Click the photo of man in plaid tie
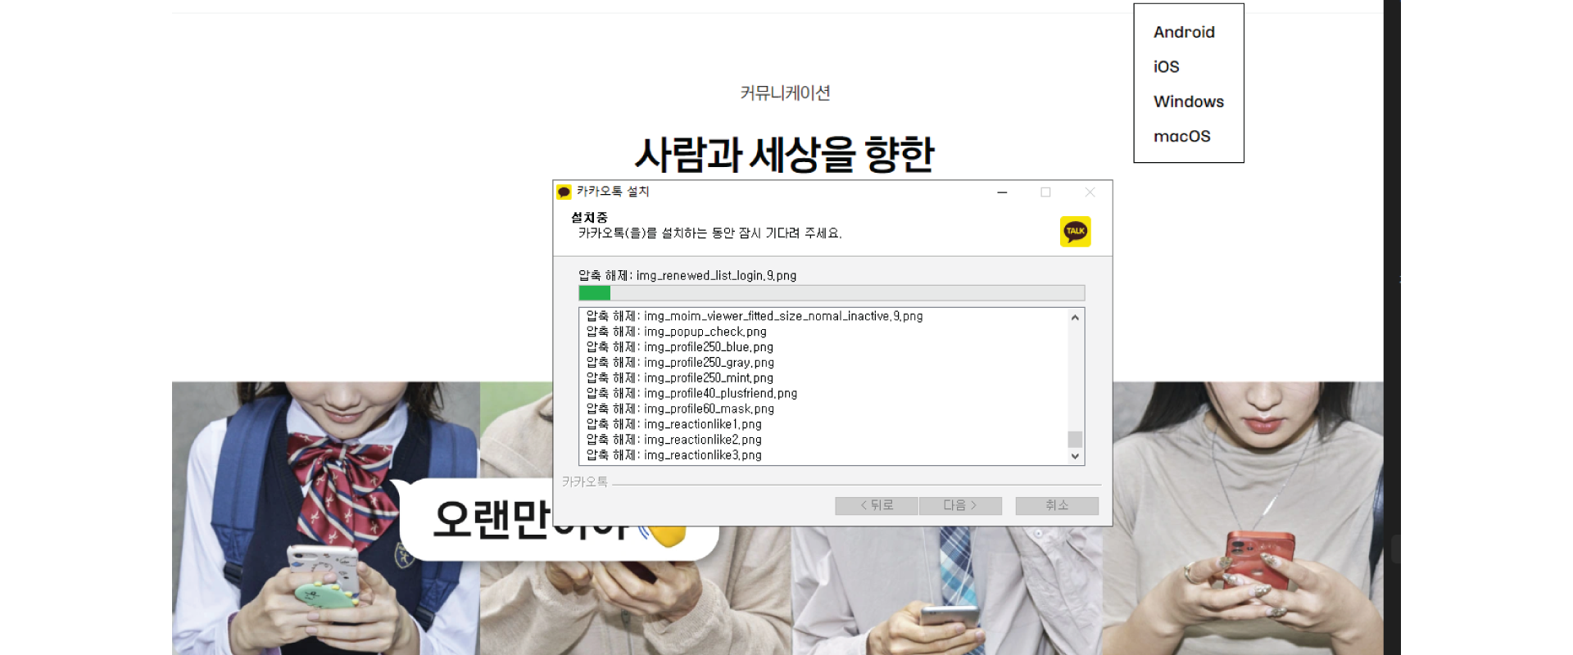Viewport: 1573px width, 655px height. click(946, 589)
